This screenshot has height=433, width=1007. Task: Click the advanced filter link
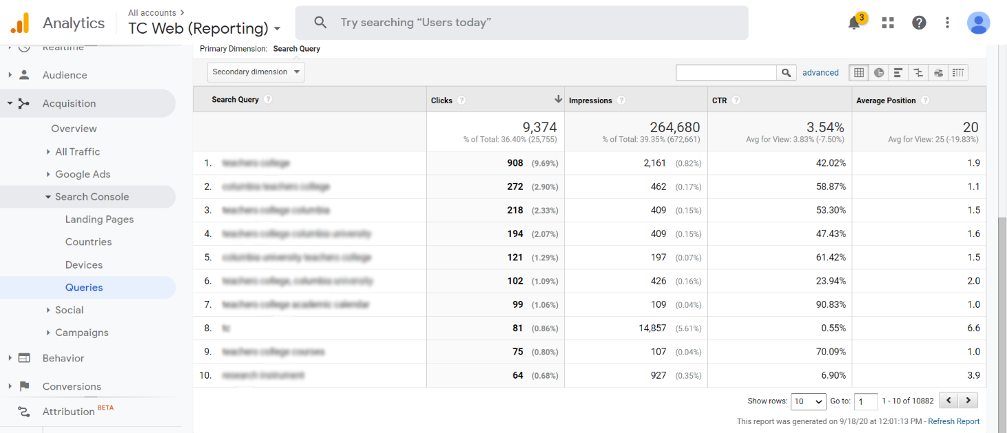(x=820, y=72)
